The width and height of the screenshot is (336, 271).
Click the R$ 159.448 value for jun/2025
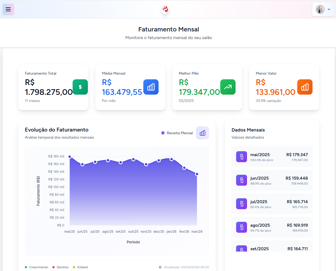tap(297, 178)
